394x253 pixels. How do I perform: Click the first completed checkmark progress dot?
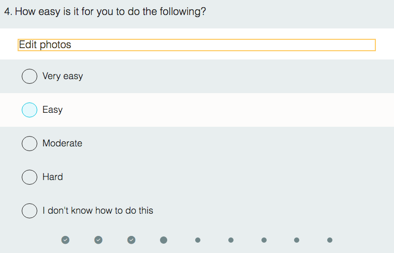[65, 240]
